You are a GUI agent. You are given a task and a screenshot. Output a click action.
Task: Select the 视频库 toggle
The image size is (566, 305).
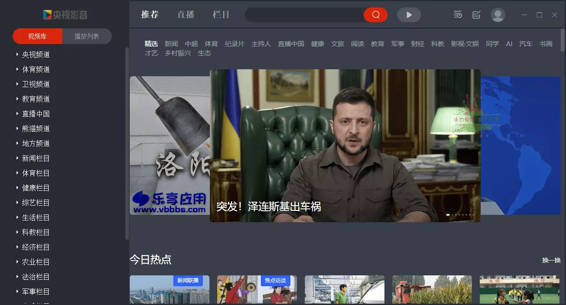pos(37,37)
